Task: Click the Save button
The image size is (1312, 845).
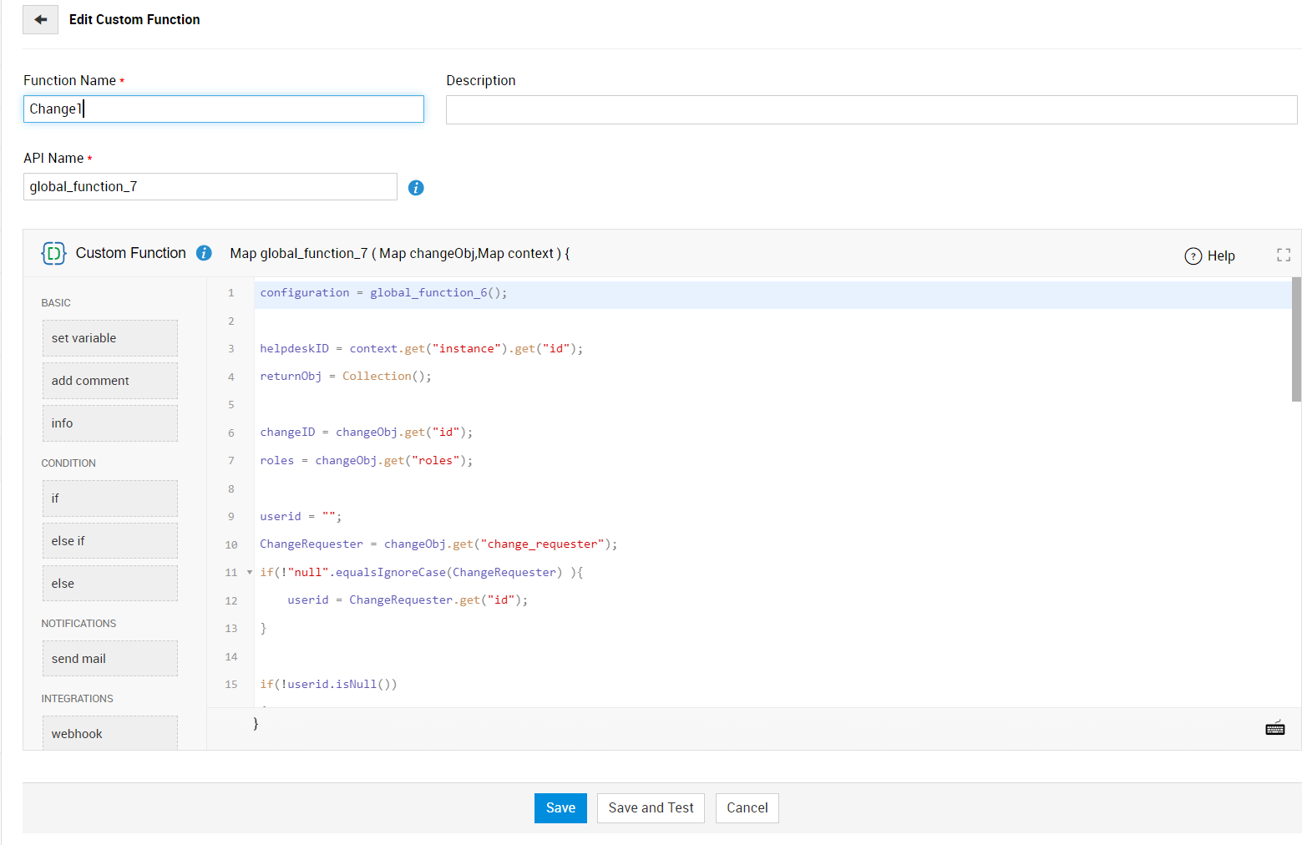Action: click(x=560, y=808)
